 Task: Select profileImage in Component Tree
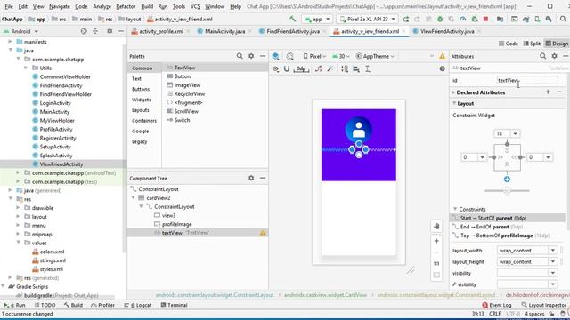pyautogui.click(x=176, y=224)
